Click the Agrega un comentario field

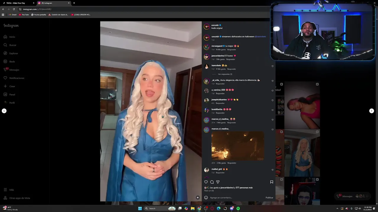tap(236, 198)
